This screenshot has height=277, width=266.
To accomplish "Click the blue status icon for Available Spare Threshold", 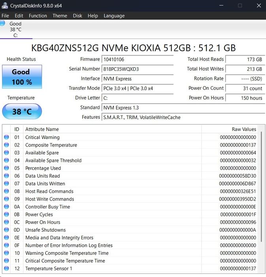I will click(x=7, y=160).
